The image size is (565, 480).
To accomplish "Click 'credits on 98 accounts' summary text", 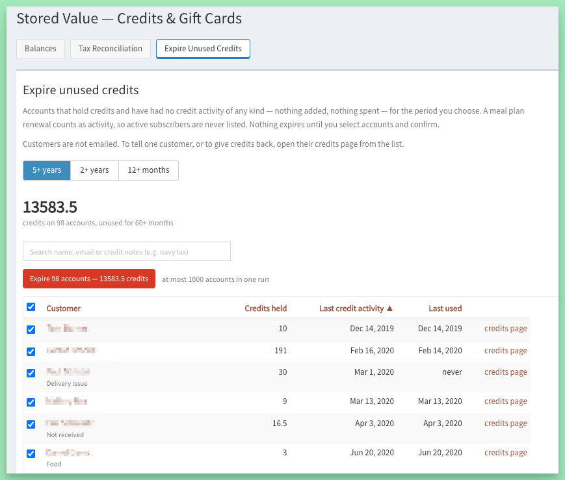I will [x=98, y=223].
